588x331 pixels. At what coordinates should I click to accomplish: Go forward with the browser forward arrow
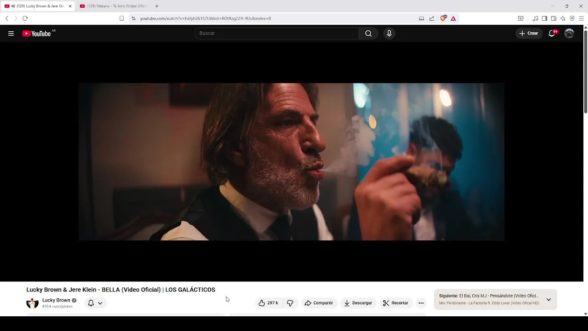point(16,18)
